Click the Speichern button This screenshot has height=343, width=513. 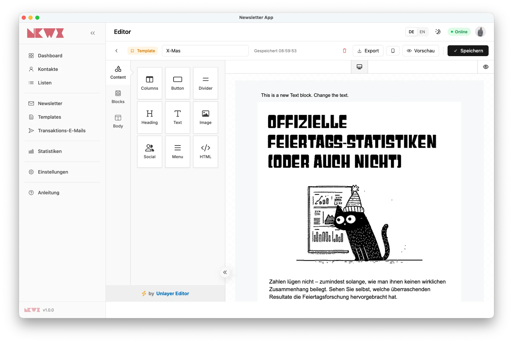click(468, 51)
